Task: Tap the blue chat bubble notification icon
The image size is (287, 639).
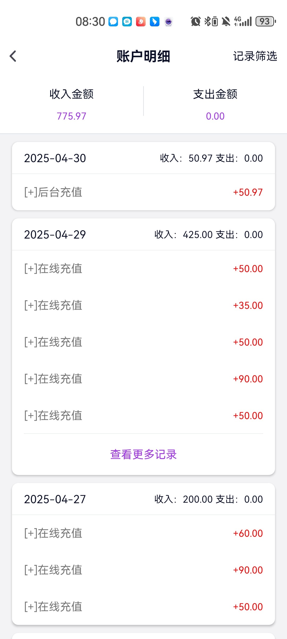Action: [x=113, y=22]
